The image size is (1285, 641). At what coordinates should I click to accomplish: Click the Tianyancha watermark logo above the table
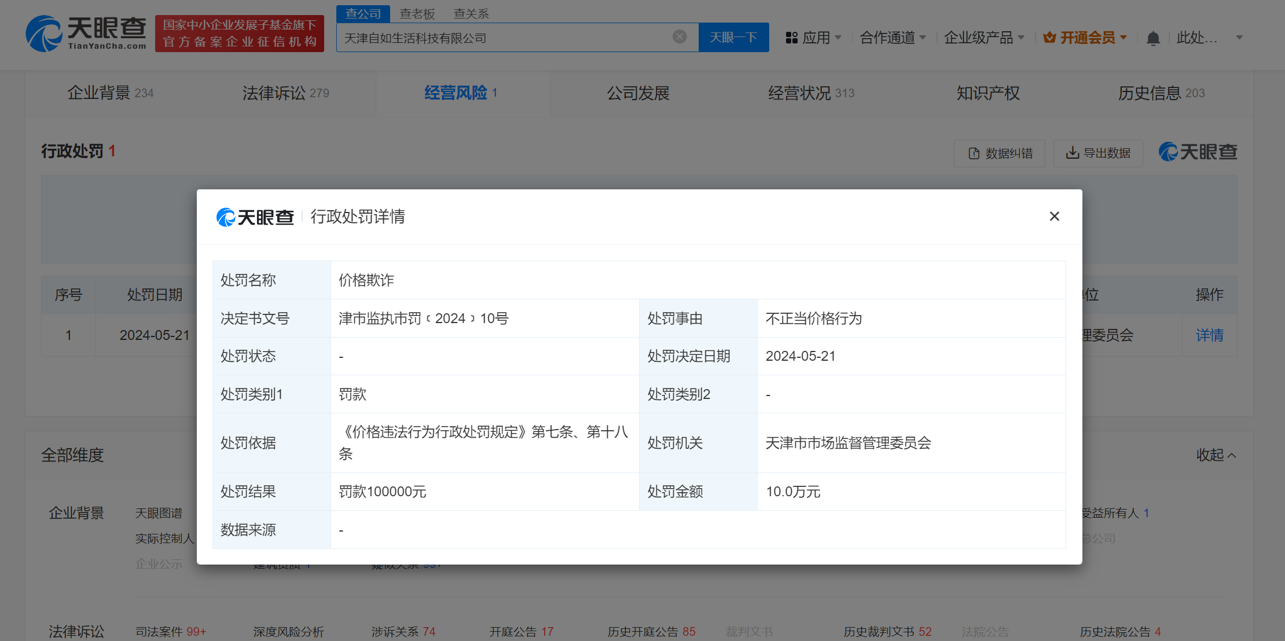tap(1198, 152)
